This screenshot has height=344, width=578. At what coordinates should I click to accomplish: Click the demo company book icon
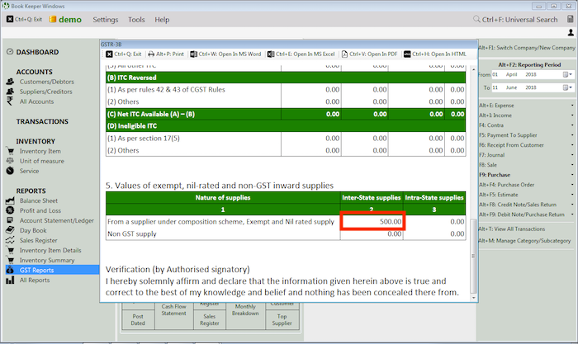pyautogui.click(x=53, y=19)
